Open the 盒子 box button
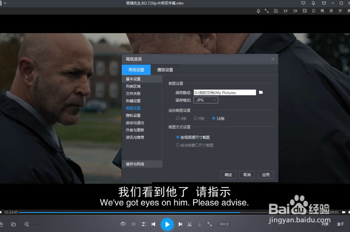Screen dimensions: 350x232 341,224
